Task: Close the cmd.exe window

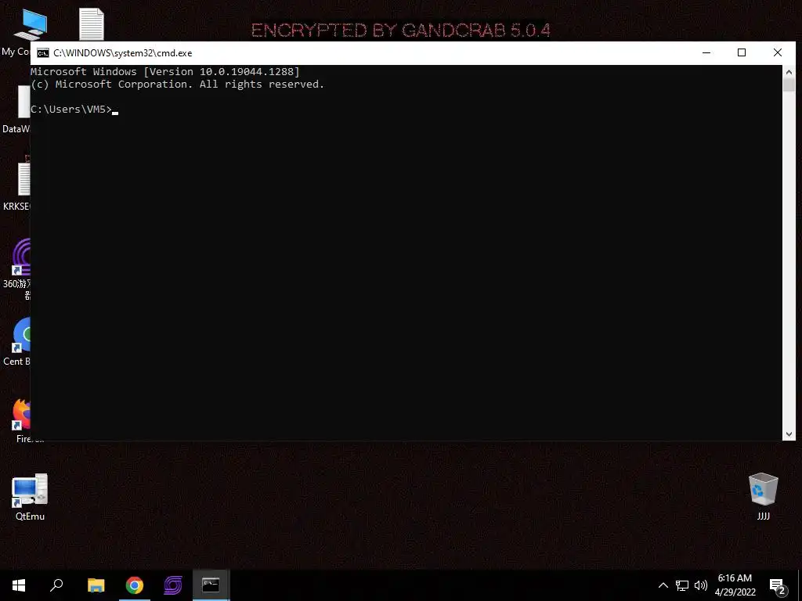Action: point(778,52)
